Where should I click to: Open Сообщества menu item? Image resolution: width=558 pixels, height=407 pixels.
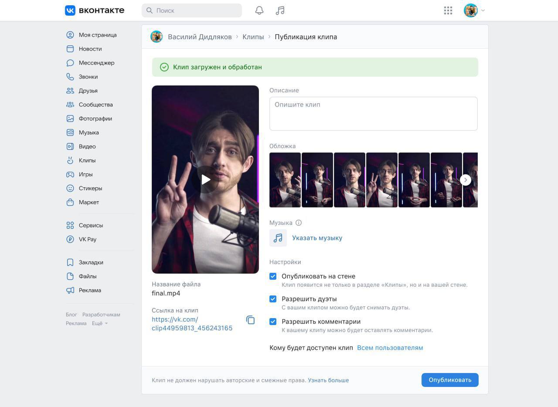pos(96,105)
